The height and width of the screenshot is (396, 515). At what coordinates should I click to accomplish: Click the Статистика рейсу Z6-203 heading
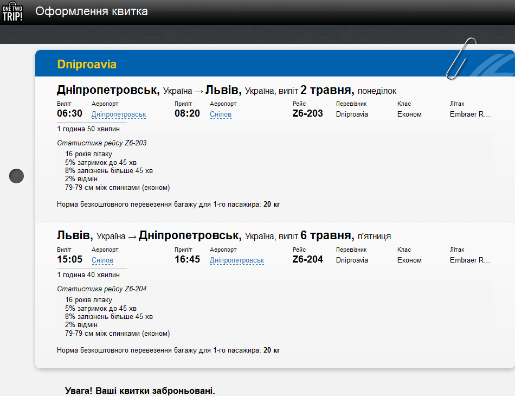pos(101,143)
